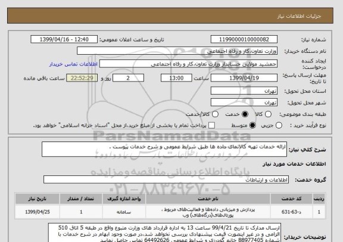
Task: Click the need number field 1199000010000082
Action: [x=244, y=39]
